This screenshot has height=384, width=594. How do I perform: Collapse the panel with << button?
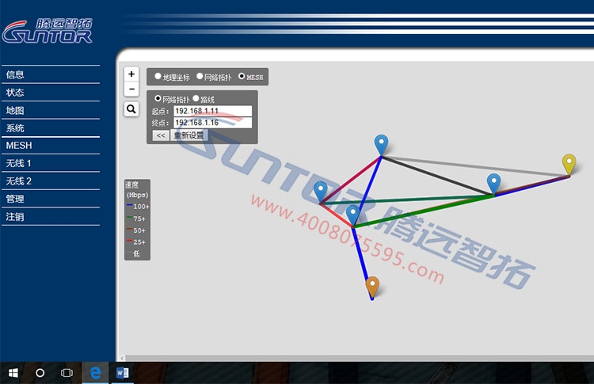tap(160, 135)
